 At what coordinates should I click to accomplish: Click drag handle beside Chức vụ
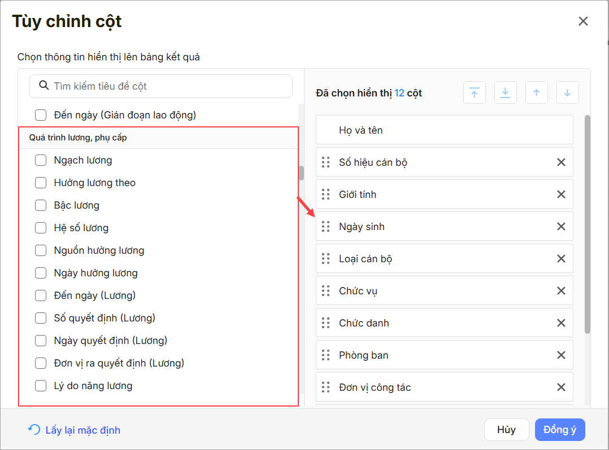325,291
